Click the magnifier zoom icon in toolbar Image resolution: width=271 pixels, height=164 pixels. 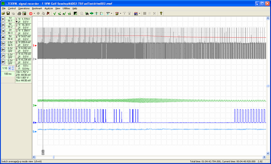tap(82, 14)
